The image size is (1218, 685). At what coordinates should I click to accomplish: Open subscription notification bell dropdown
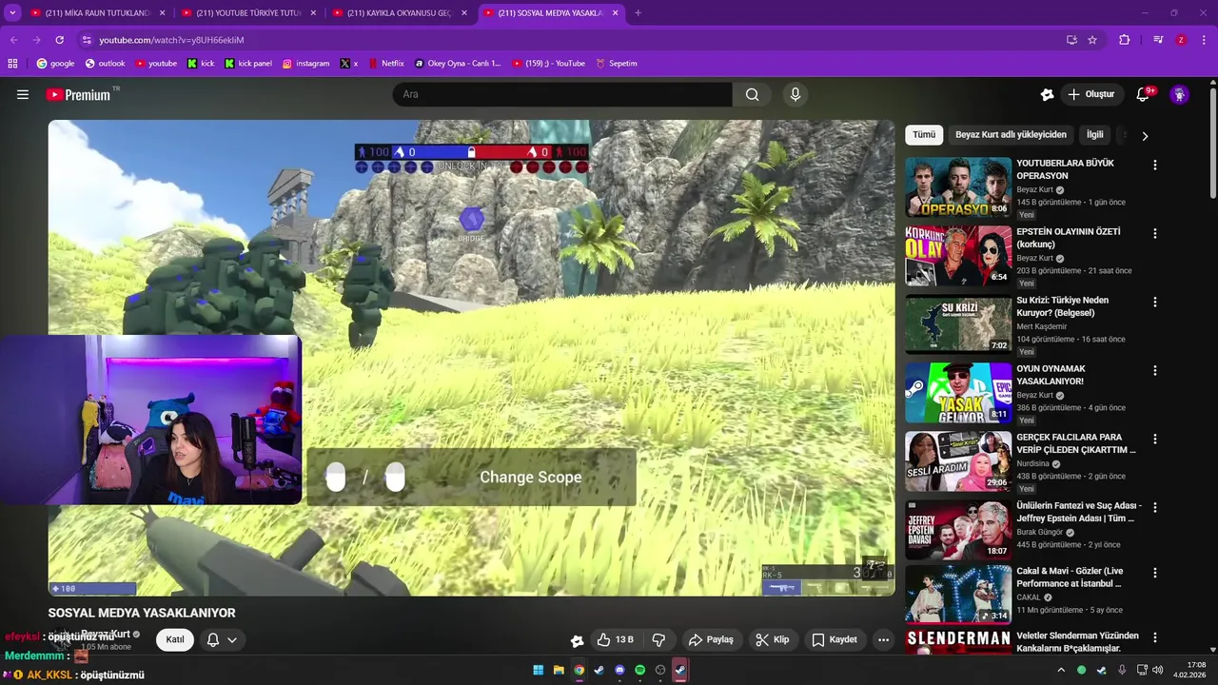222,639
